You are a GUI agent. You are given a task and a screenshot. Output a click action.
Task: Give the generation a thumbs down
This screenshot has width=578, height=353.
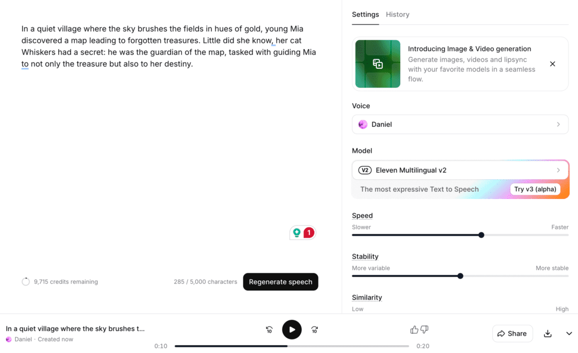tap(424, 329)
